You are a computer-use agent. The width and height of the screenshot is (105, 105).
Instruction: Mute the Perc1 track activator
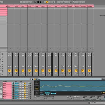point(49,71)
